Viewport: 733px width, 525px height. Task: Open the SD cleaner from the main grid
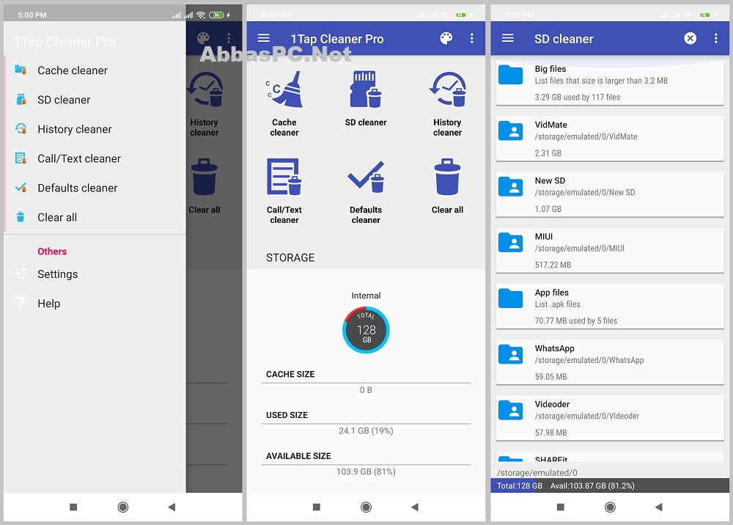point(366,88)
